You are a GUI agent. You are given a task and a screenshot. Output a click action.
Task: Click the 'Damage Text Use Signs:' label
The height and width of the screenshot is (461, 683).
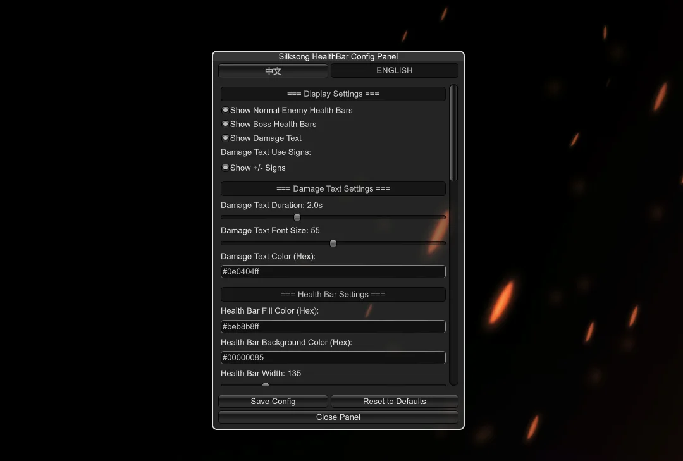(x=266, y=152)
